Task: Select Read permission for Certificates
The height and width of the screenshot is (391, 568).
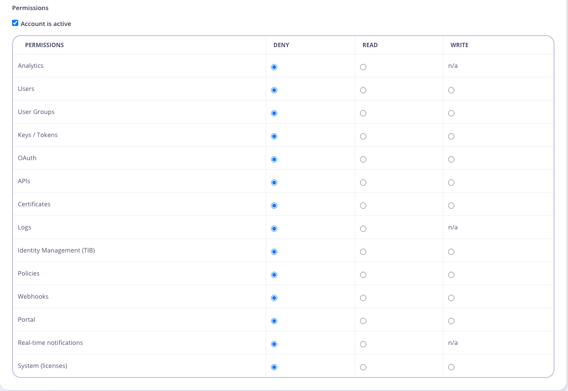Action: tap(363, 205)
